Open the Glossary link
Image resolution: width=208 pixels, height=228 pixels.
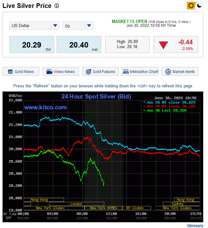pyautogui.click(x=195, y=225)
